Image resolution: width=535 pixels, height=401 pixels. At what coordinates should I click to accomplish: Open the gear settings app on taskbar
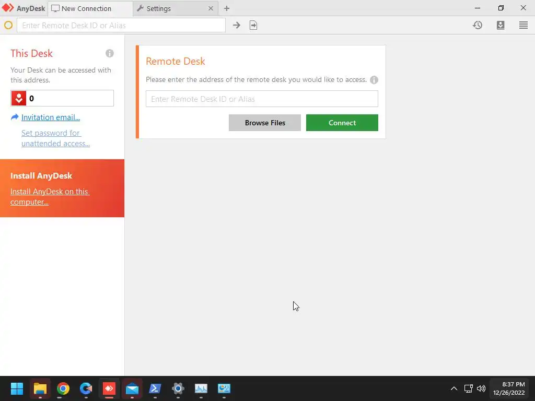point(178,388)
